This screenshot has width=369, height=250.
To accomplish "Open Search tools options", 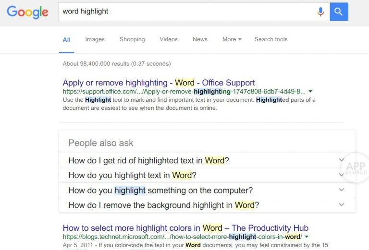I will (x=271, y=39).
